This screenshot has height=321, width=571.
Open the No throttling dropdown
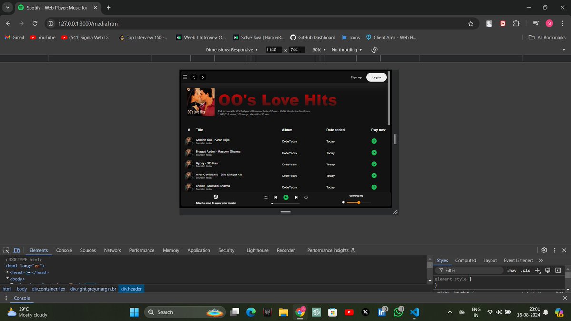coord(347,50)
